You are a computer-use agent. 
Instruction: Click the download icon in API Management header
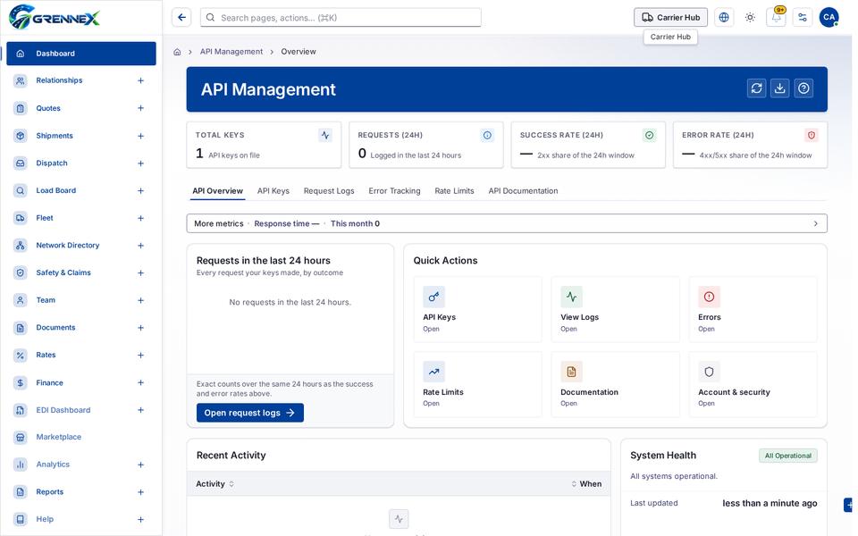tap(779, 88)
